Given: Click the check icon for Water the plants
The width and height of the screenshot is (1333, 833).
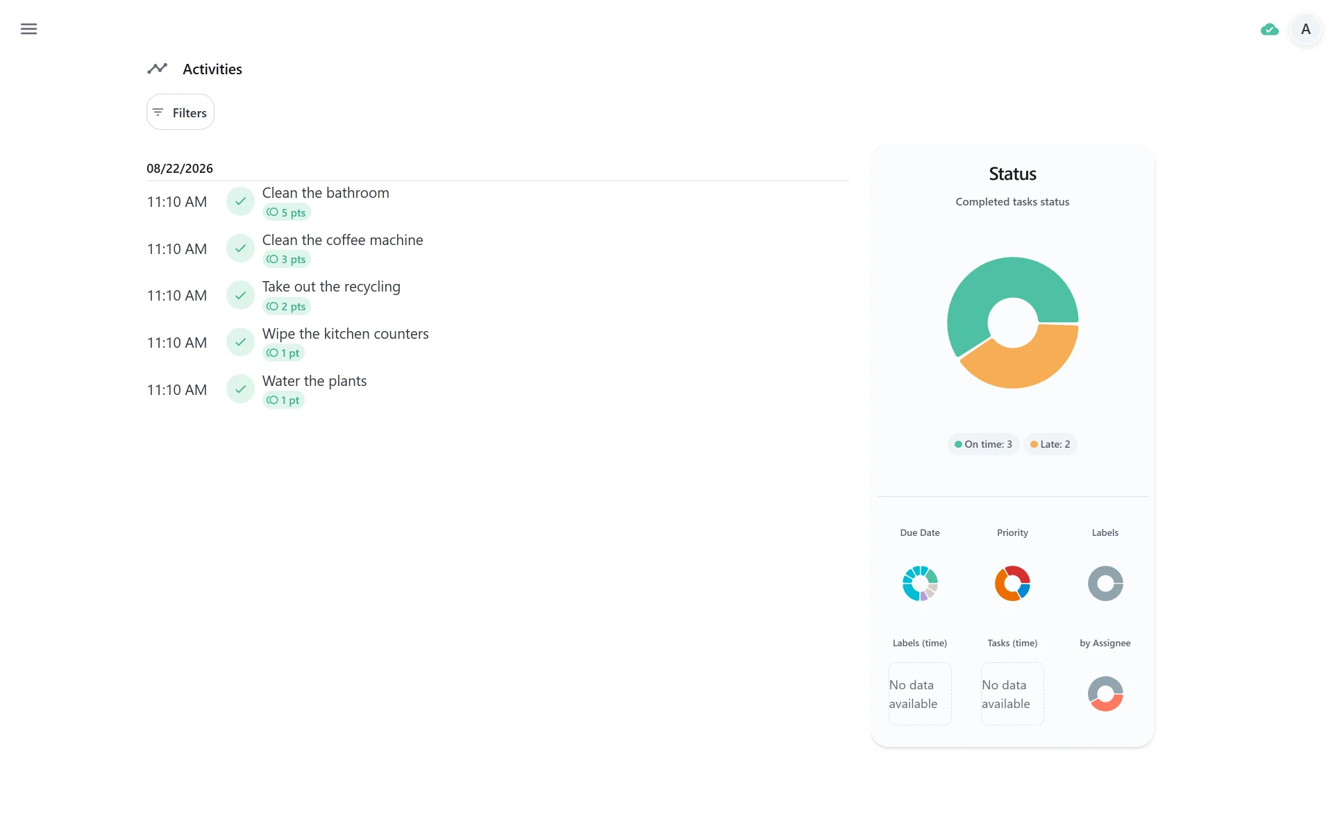Looking at the screenshot, I should pos(240,389).
